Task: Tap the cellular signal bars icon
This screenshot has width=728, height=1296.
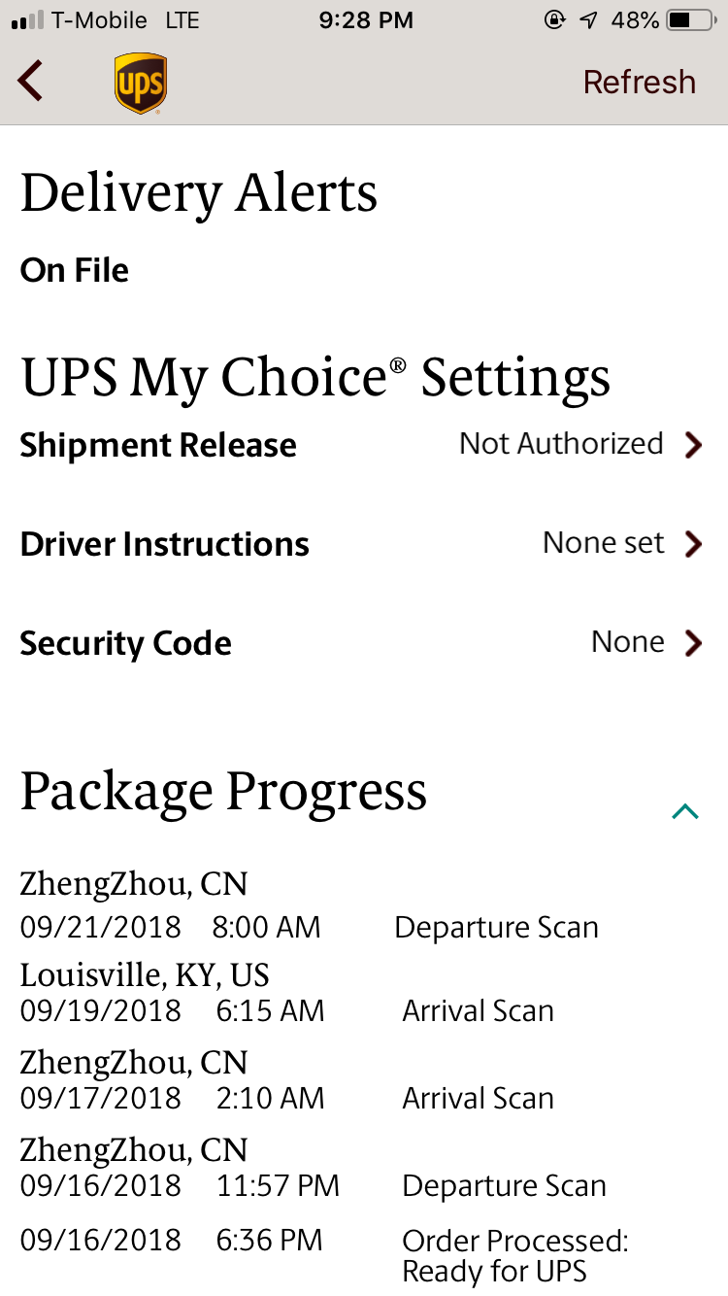Action: [27, 20]
